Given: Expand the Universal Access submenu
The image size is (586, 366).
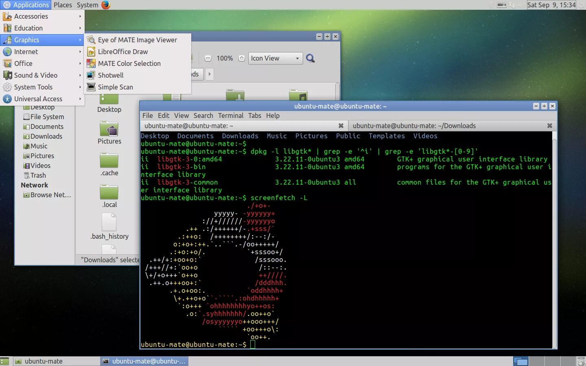Looking at the screenshot, I should [x=42, y=99].
